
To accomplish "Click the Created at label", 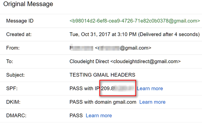I will (19, 34).
